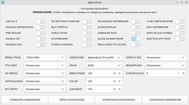Decrease CONTRAST with the minus button
Screen dimensions: 189x105
click(x=114, y=89)
